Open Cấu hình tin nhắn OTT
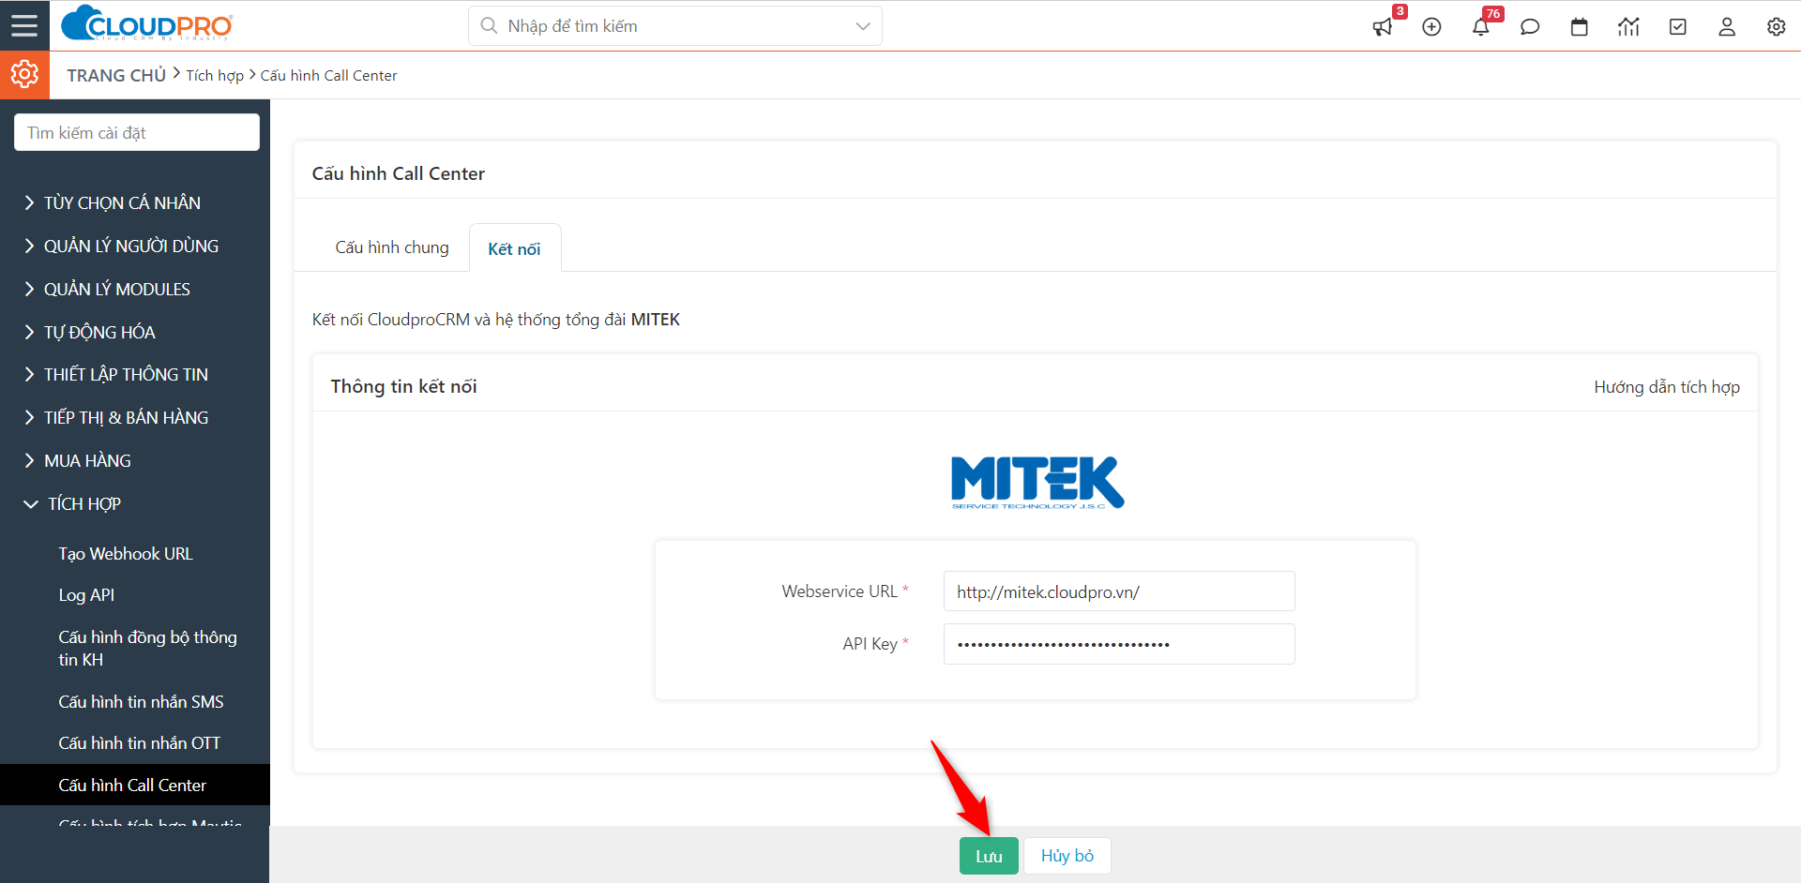The image size is (1801, 883). pyautogui.click(x=140, y=743)
